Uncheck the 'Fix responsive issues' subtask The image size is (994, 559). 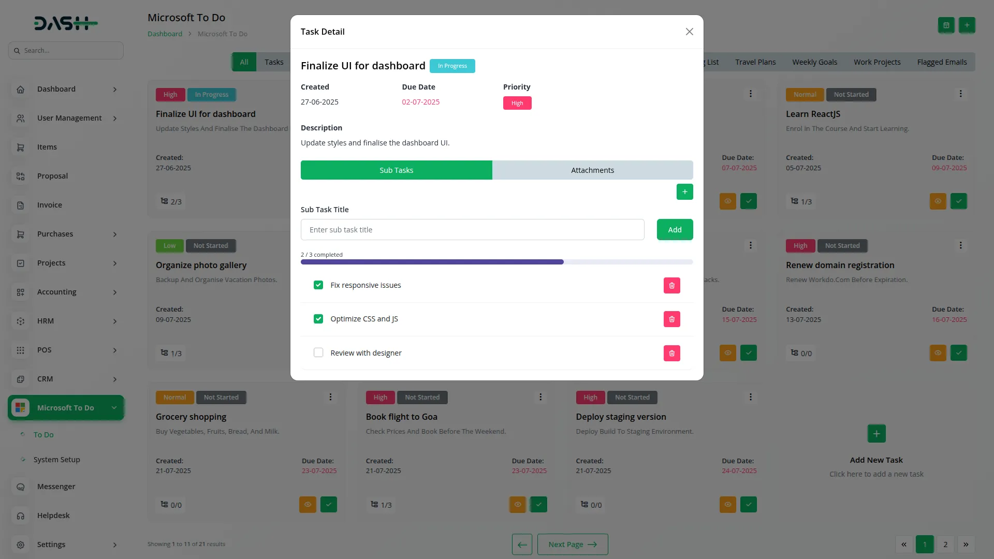tap(318, 285)
